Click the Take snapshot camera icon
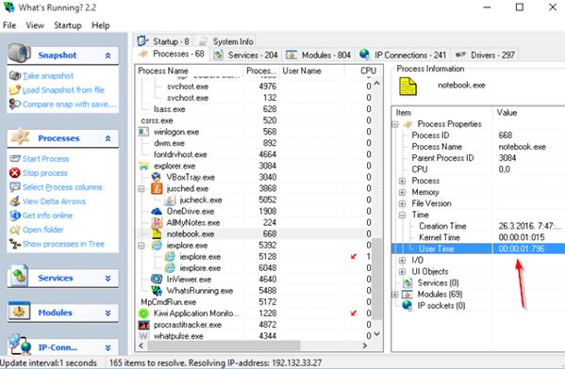Screen dimensions: 565x369 (x=15, y=75)
